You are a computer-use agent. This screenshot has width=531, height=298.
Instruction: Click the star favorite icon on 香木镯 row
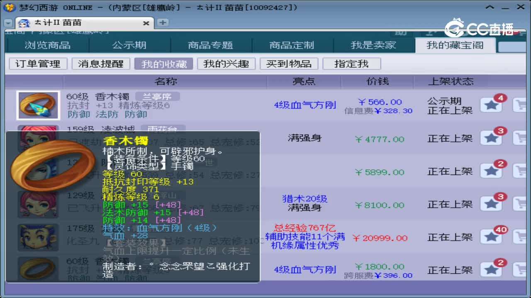(x=491, y=105)
